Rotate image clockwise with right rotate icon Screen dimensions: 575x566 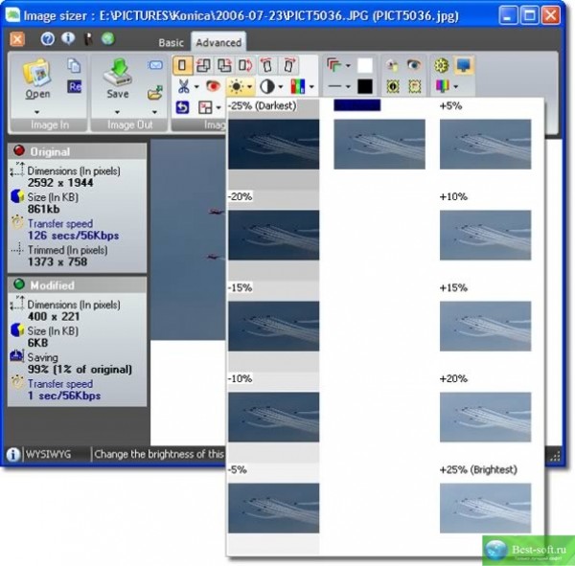pos(289,66)
